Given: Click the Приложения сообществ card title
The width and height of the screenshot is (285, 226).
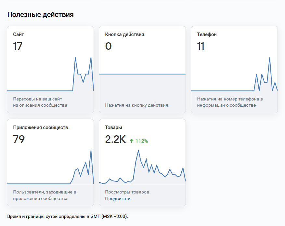Looking at the screenshot, I should click(x=40, y=127).
